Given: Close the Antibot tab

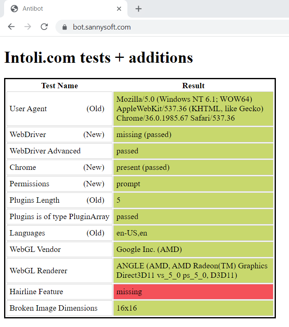Looking at the screenshot, I should pos(119,9).
